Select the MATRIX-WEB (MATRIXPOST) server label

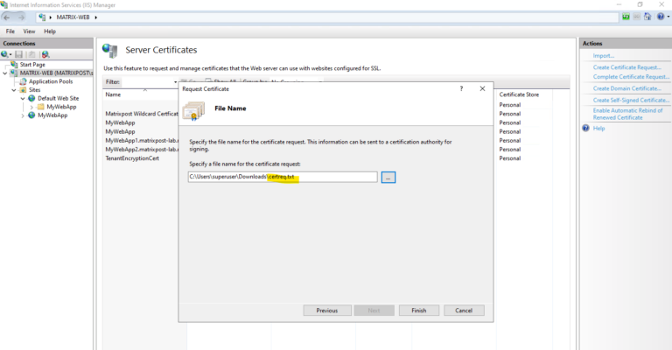[x=56, y=73]
